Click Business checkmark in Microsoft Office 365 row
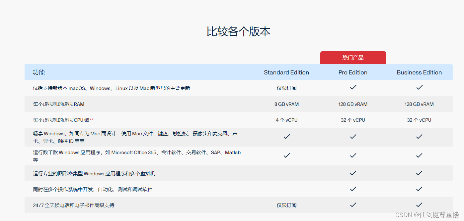The width and height of the screenshot is (464, 221). 419,155
